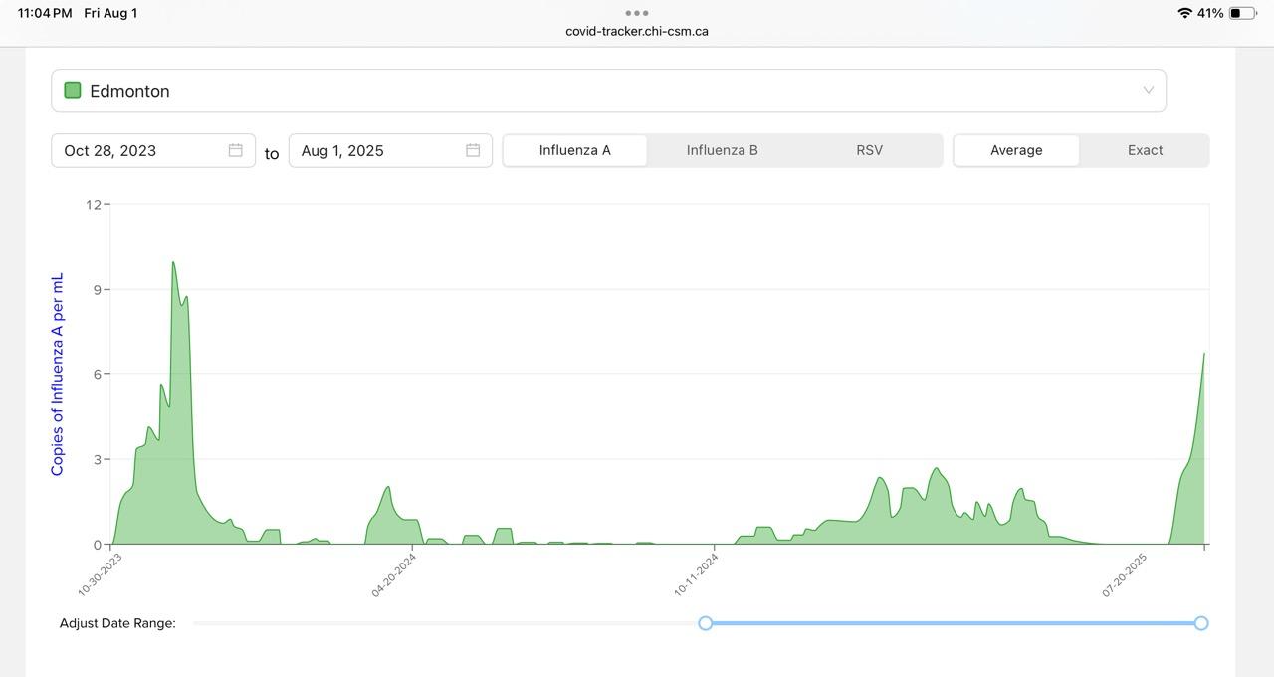Screen dimensions: 1274x677
Task: Tap the three-dot multitasking icon at top
Action: tap(637, 13)
